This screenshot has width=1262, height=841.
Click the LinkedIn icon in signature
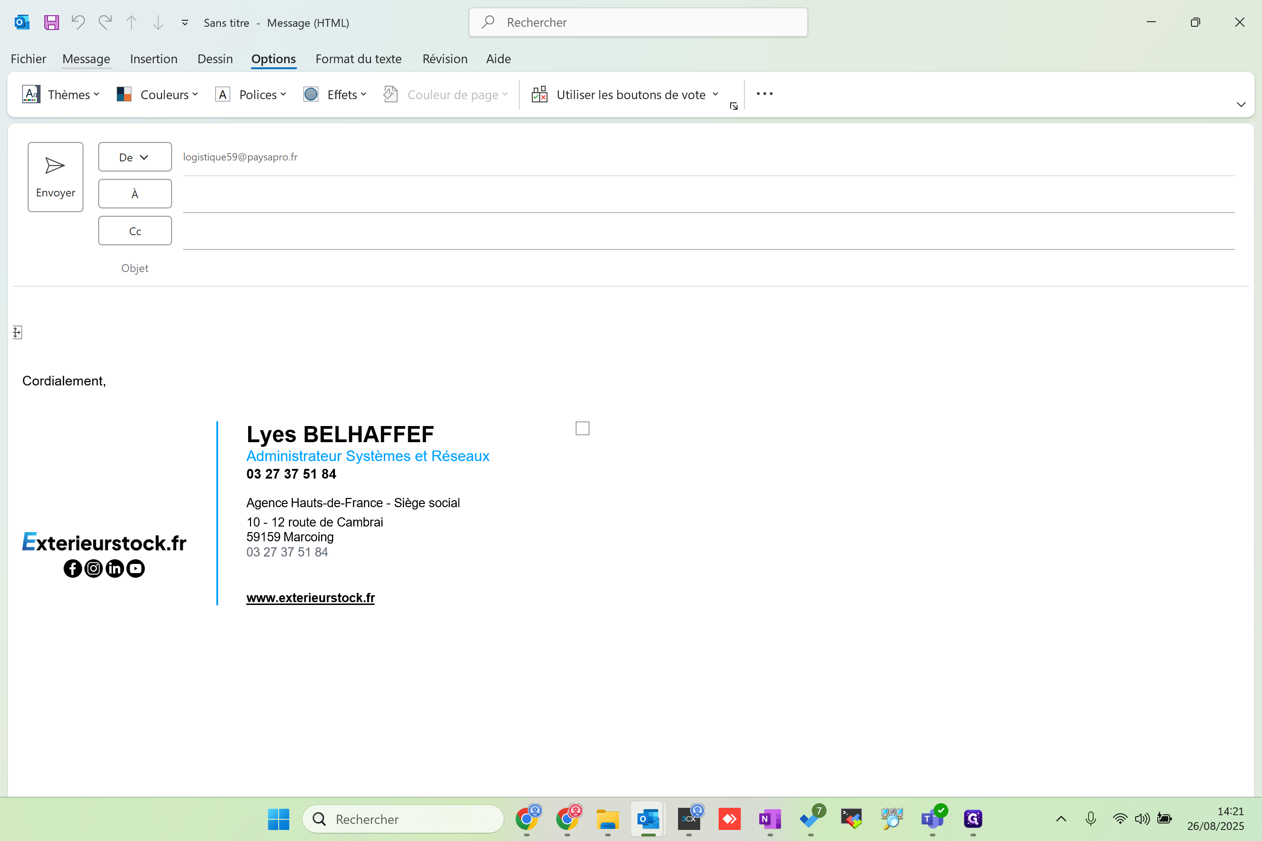click(x=115, y=569)
